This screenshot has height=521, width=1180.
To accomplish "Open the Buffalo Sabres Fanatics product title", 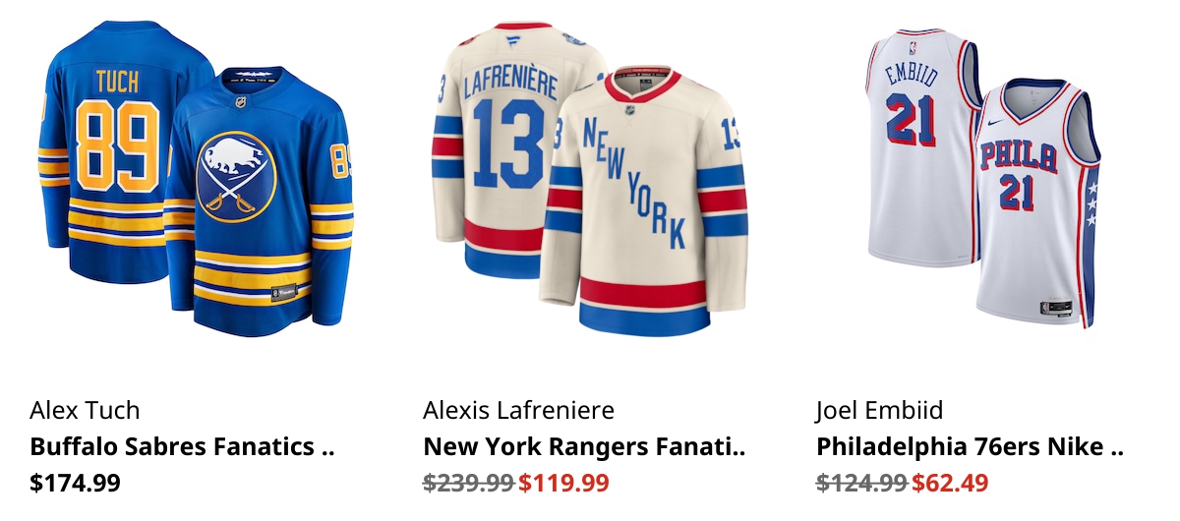I will tap(183, 446).
